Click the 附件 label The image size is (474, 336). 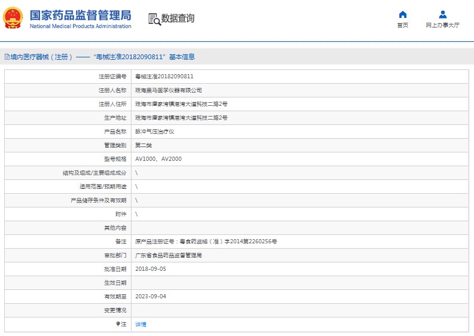pos(121,214)
